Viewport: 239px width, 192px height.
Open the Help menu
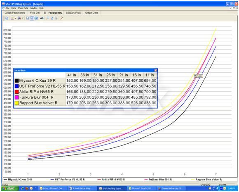pos(41,8)
